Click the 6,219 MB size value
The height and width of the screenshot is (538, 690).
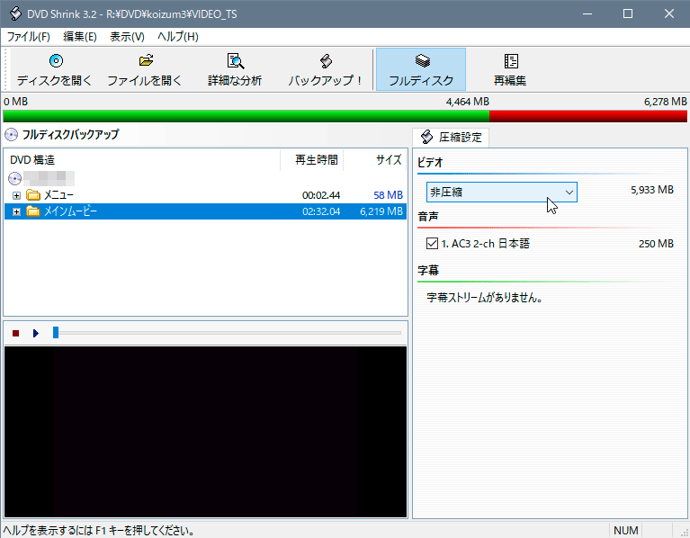pos(381,211)
